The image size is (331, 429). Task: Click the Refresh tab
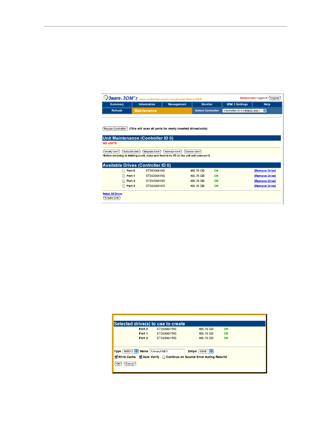[117, 110]
